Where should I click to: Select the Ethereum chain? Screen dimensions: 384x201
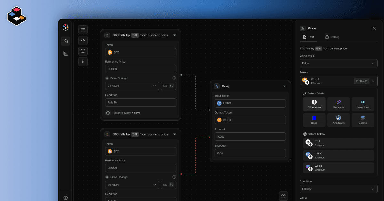[314, 104]
